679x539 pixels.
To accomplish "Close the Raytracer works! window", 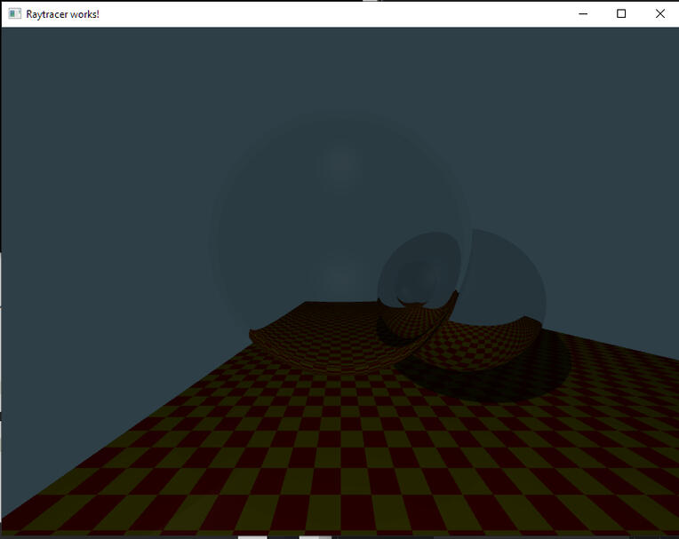I will click(x=659, y=14).
